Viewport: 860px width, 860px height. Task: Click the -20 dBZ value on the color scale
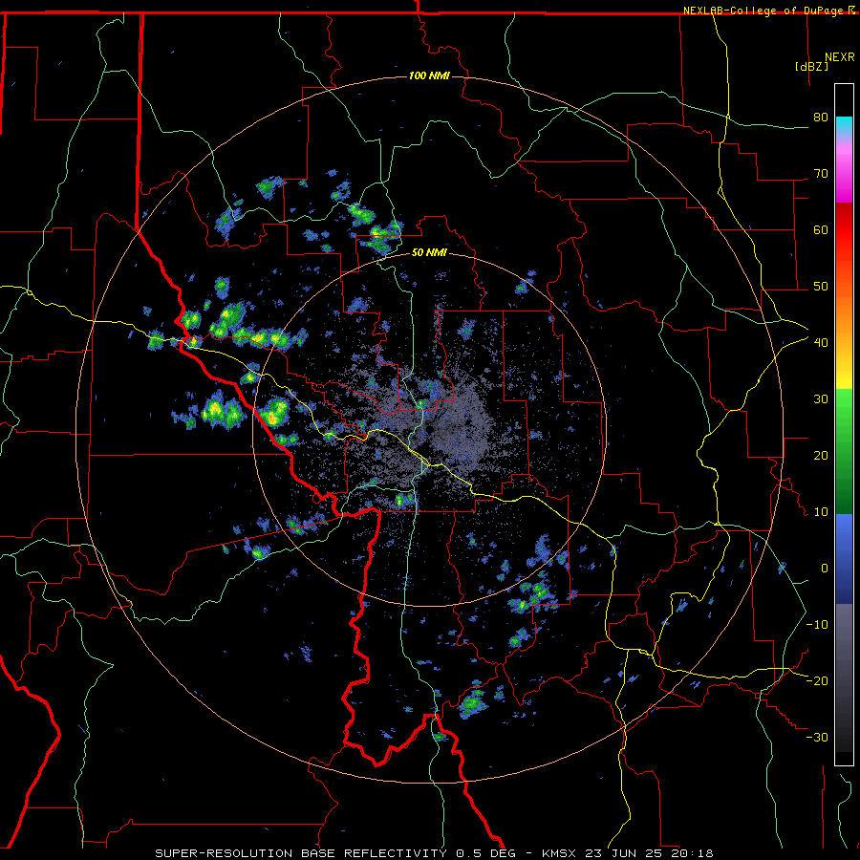pyautogui.click(x=817, y=681)
